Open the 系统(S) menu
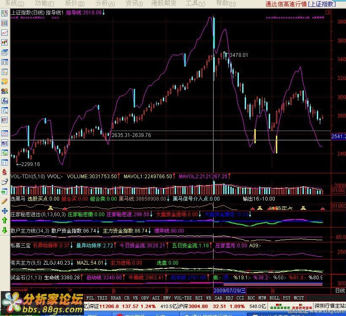This screenshot has width=346, height=316. pos(14,3)
